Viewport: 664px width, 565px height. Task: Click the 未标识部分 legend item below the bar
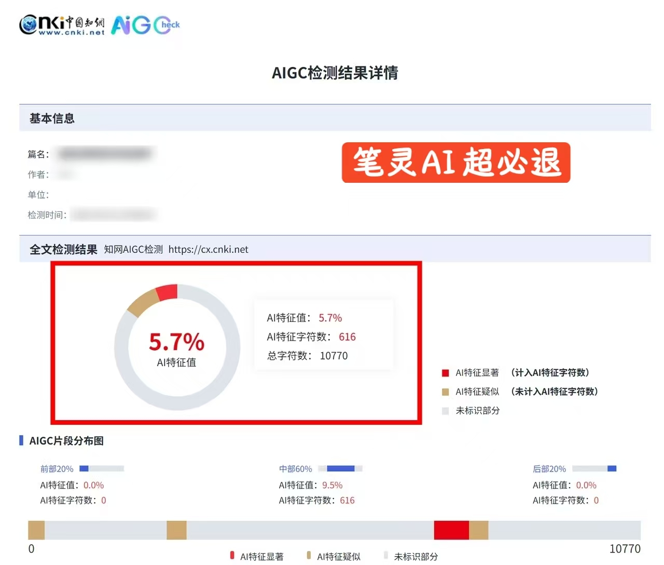coord(411,556)
